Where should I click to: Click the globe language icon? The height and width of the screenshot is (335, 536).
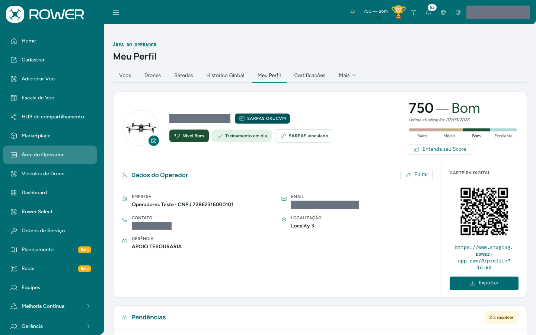[x=443, y=12]
